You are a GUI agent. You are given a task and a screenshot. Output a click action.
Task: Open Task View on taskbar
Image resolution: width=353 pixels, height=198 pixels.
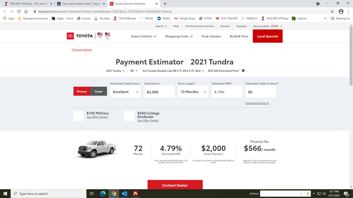click(x=92, y=194)
